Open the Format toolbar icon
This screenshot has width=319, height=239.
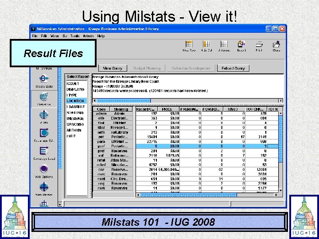tap(224, 46)
